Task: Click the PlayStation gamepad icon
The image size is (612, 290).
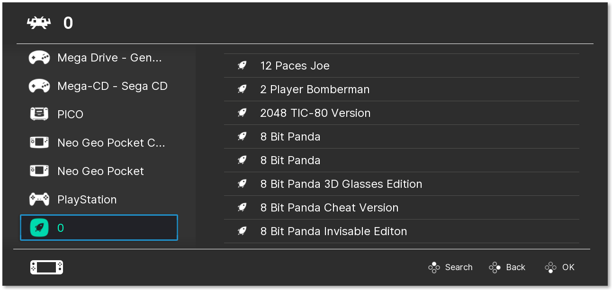Action: coord(39,199)
